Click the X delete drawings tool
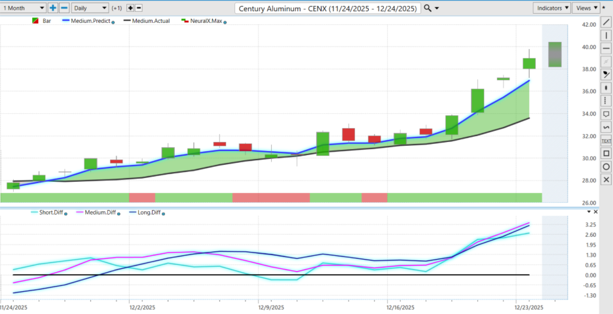Screen dimensions: 613x314 [x=606, y=179]
